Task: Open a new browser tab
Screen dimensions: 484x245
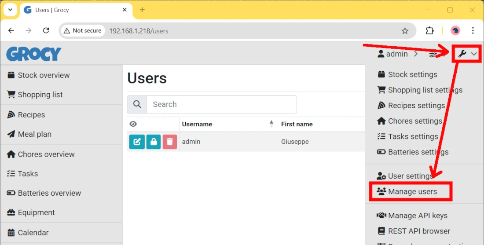Action: click(x=142, y=10)
